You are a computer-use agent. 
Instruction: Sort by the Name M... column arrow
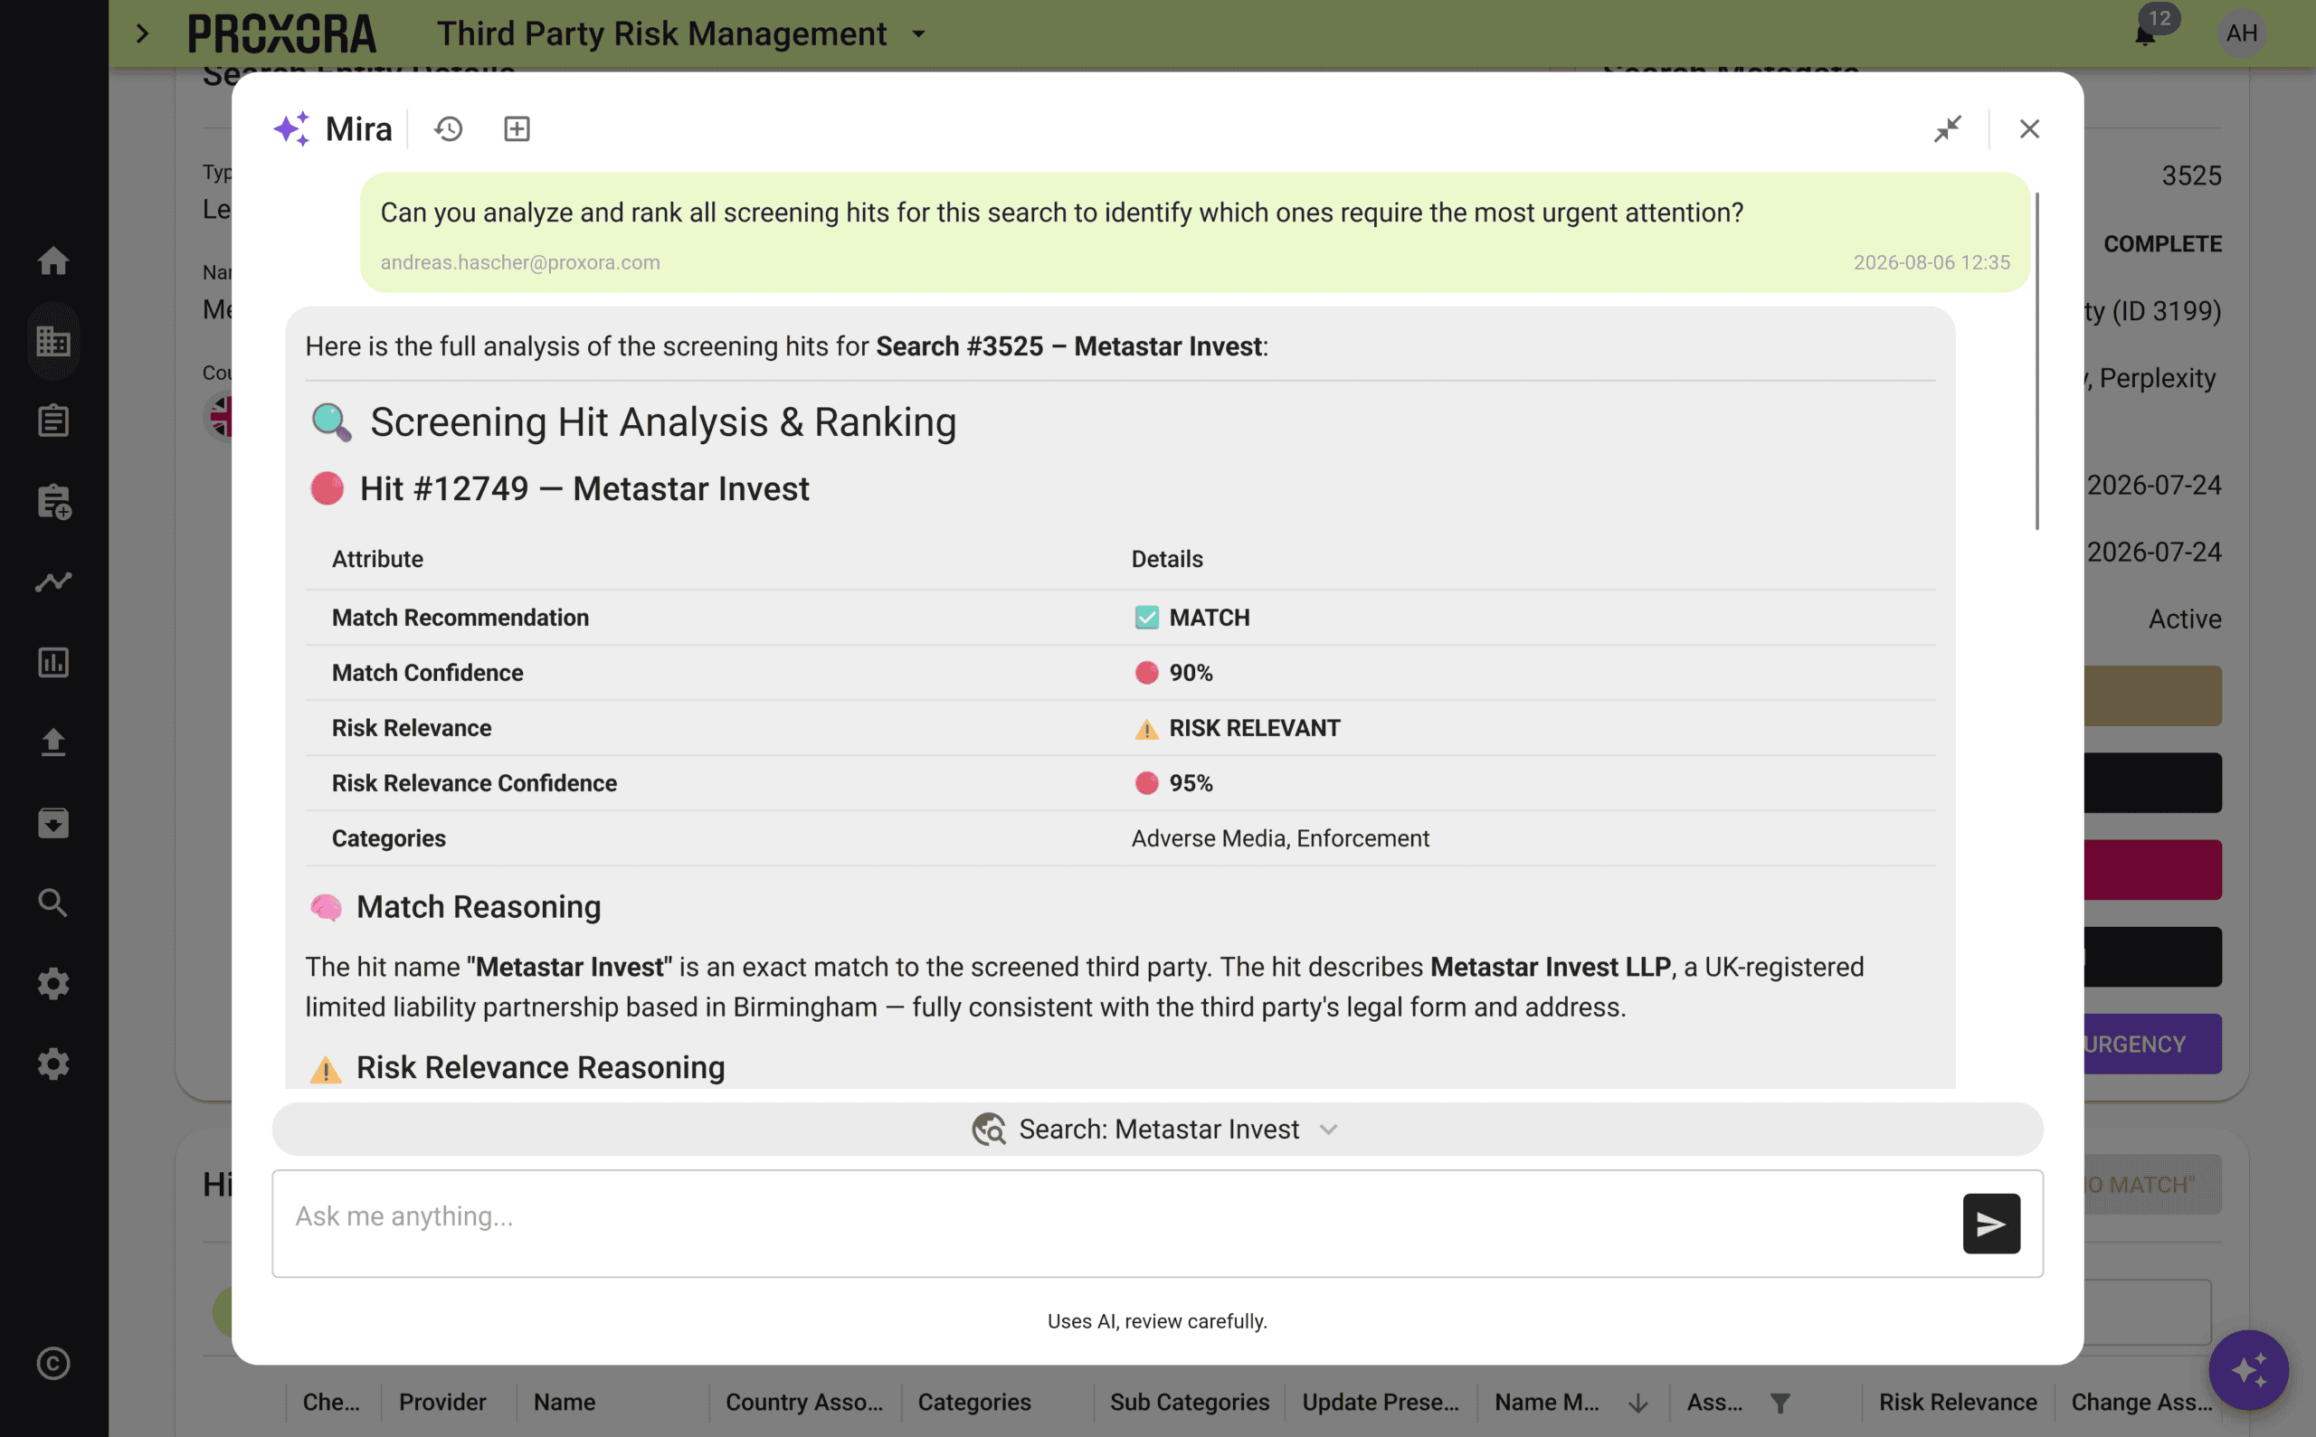click(x=1637, y=1403)
